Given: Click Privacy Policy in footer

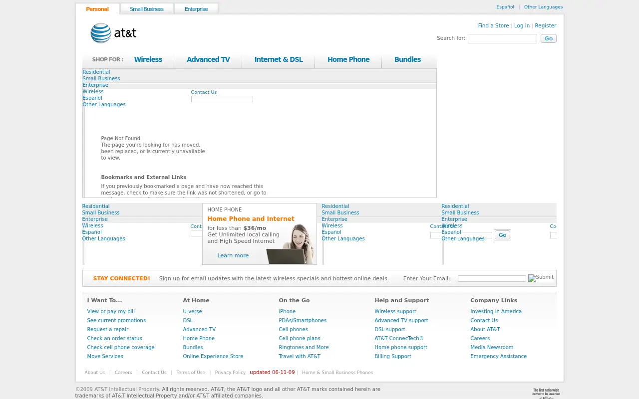Looking at the screenshot, I should click(230, 373).
